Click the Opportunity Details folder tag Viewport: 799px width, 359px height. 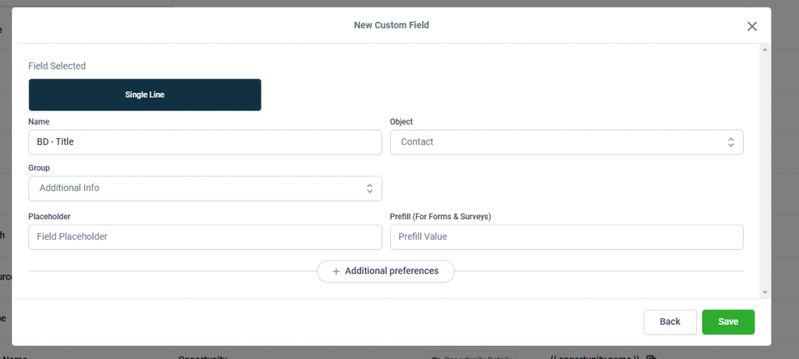(x=471, y=357)
